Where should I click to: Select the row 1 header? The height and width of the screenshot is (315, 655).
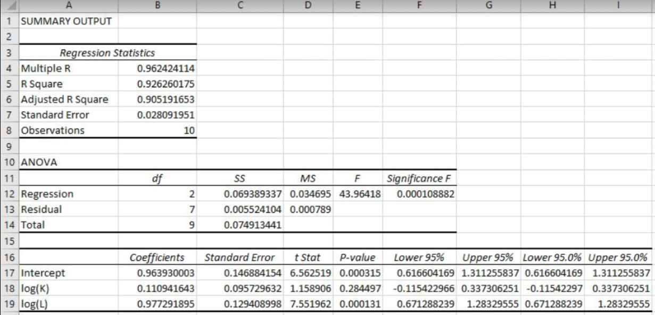click(8, 22)
